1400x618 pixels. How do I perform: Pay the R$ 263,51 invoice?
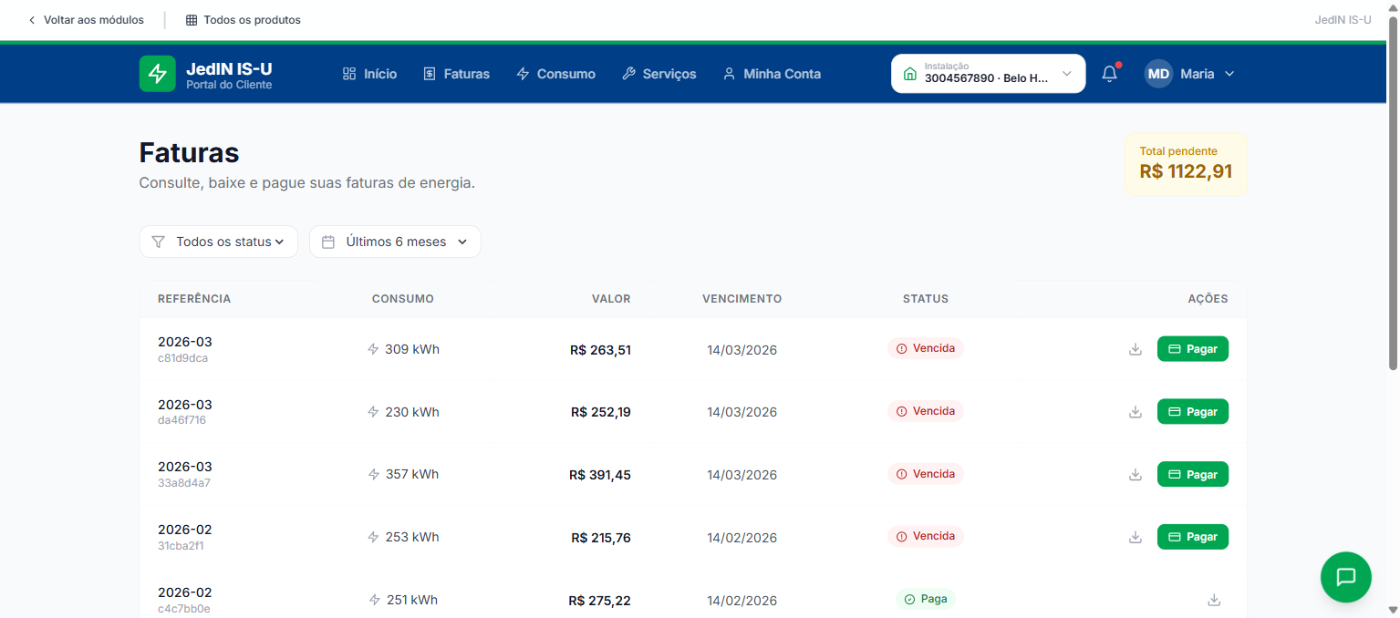1192,349
